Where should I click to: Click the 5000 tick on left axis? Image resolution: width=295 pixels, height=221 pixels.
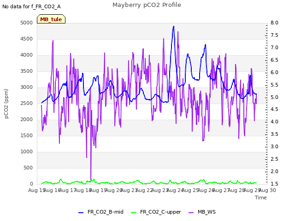pyautogui.click(x=27, y=23)
